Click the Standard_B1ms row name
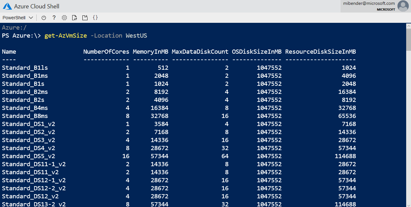This screenshot has width=411, height=207. 25,76
